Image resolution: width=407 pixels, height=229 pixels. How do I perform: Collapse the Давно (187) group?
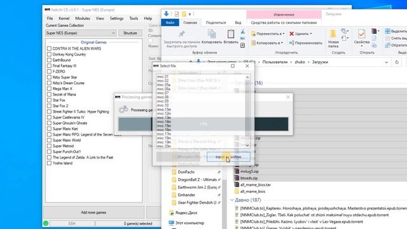pos(231,200)
